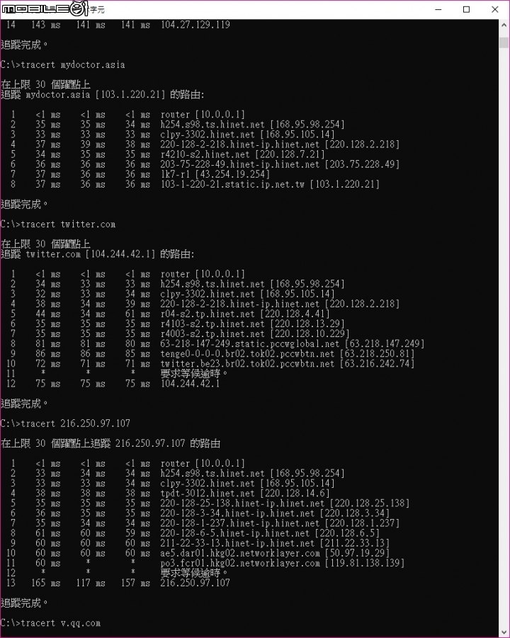Maximize the command prompt window

pyautogui.click(x=467, y=9)
